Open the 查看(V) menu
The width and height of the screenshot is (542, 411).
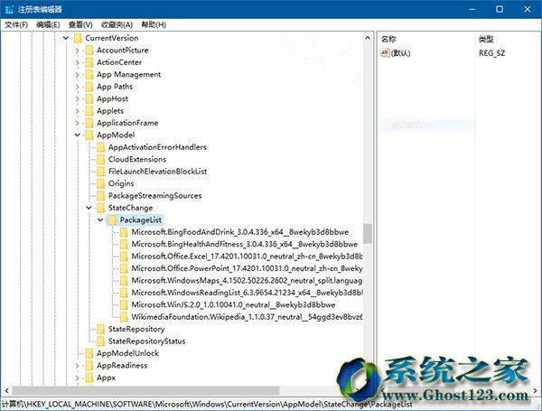click(x=80, y=25)
